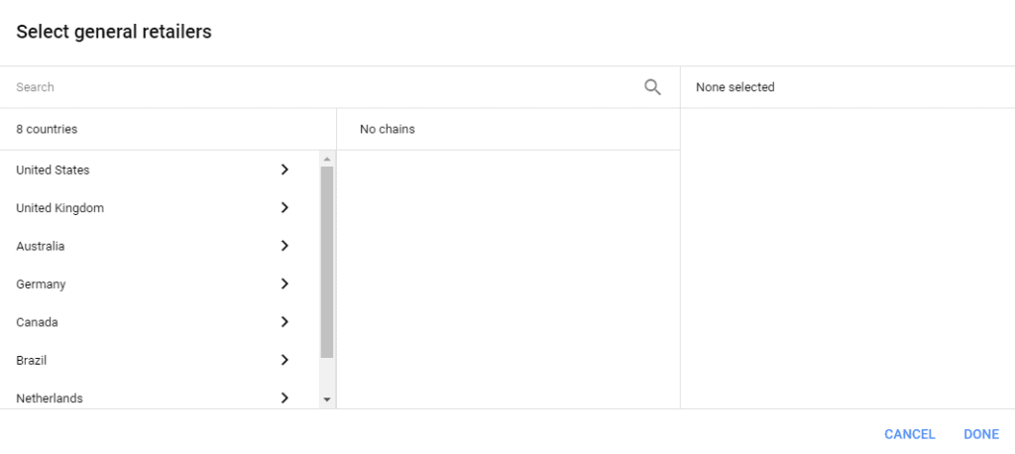Choose Brazil from countries
Screen dimensions: 1015x454
click(160, 360)
